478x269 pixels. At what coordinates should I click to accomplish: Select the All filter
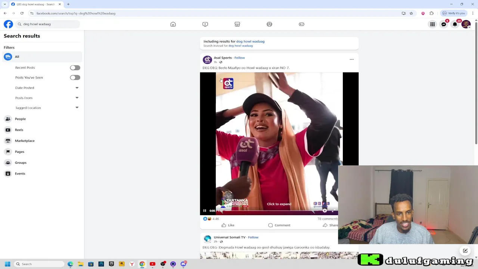[x=42, y=57]
